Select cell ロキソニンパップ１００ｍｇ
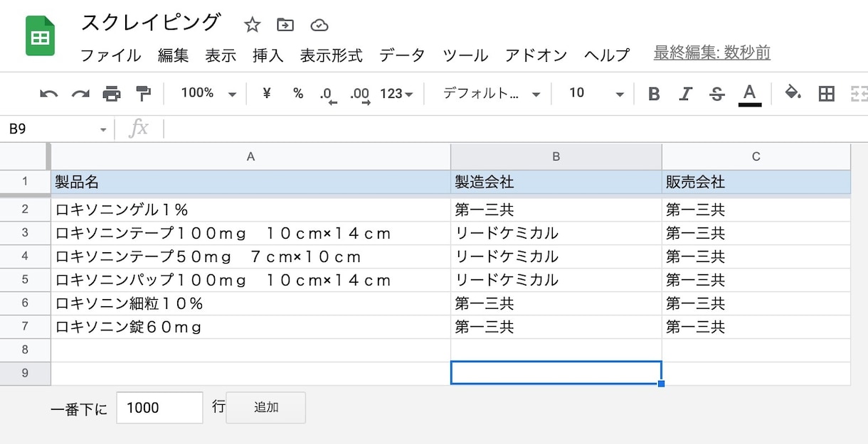 pyautogui.click(x=250, y=280)
